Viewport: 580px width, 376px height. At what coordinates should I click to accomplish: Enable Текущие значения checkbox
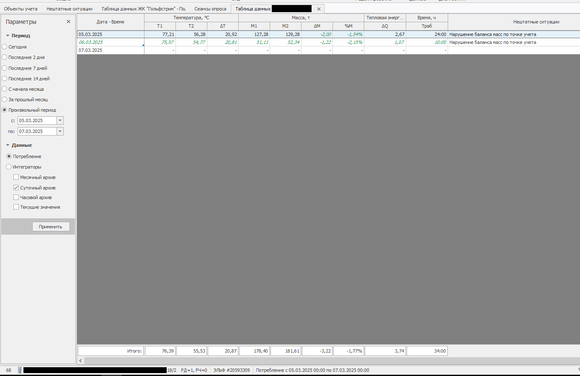tap(16, 207)
